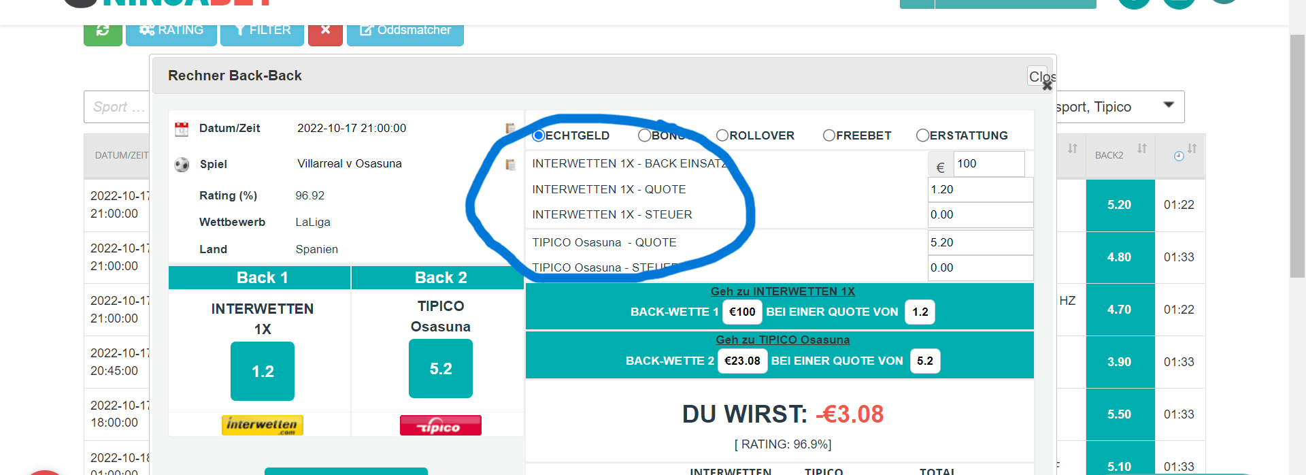Click the Rating (%) value 96.92
Viewport: 1306px width, 475px height.
click(310, 196)
